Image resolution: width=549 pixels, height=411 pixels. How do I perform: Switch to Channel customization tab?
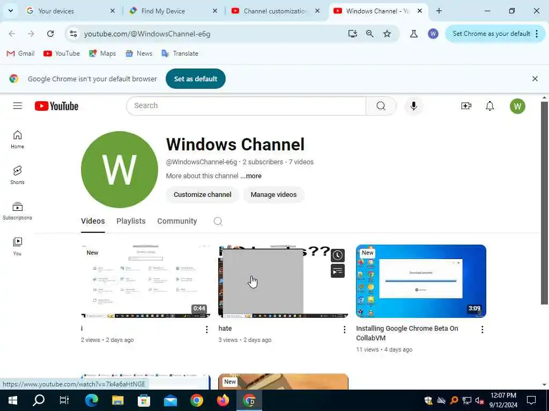click(275, 11)
